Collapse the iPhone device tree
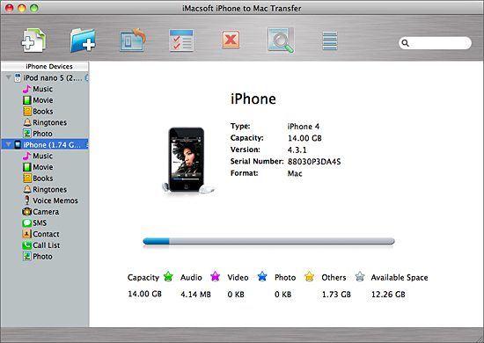484x343 pixels. point(8,144)
